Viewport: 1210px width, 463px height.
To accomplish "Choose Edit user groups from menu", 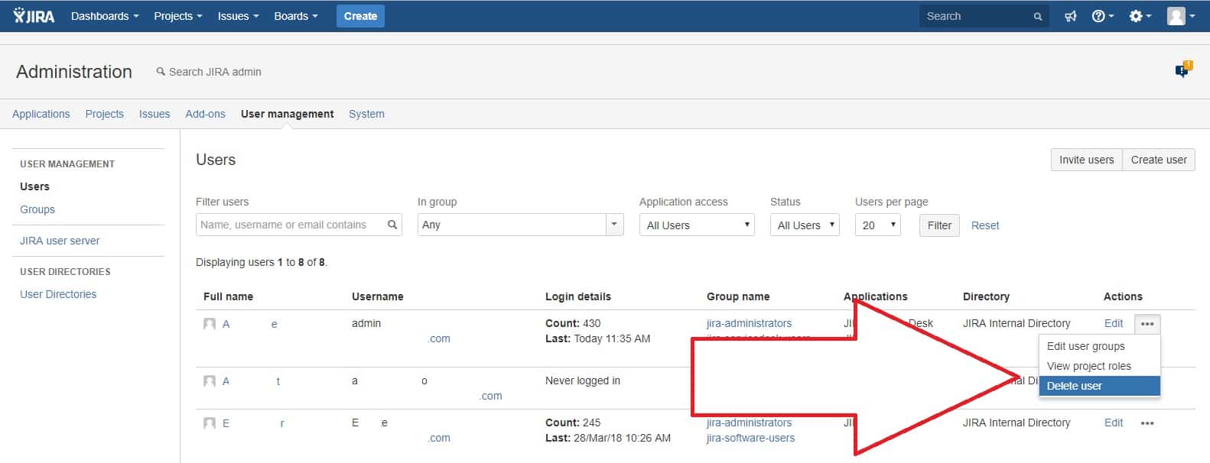I will point(1099,346).
